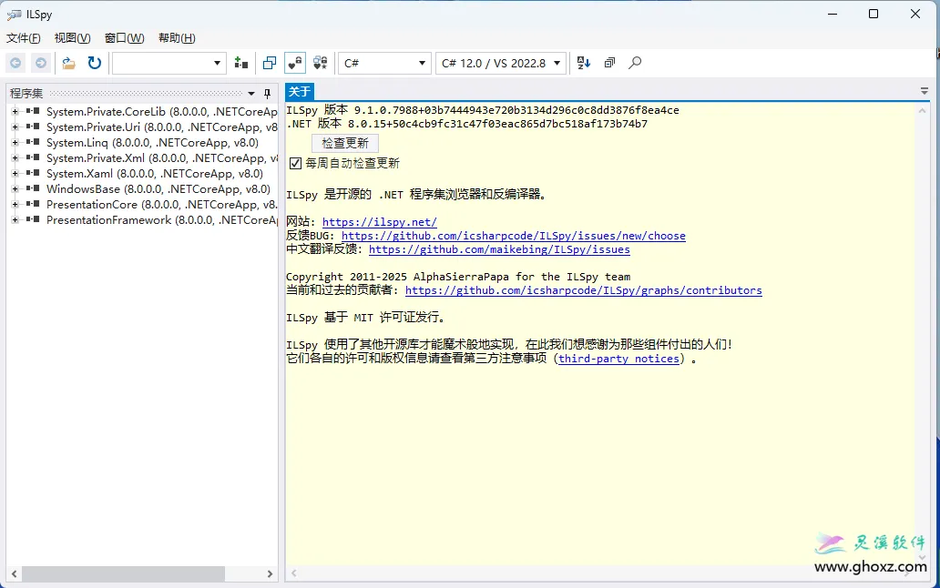Click the ILSpy 版本 9.1.0.7988 text line

click(x=483, y=110)
